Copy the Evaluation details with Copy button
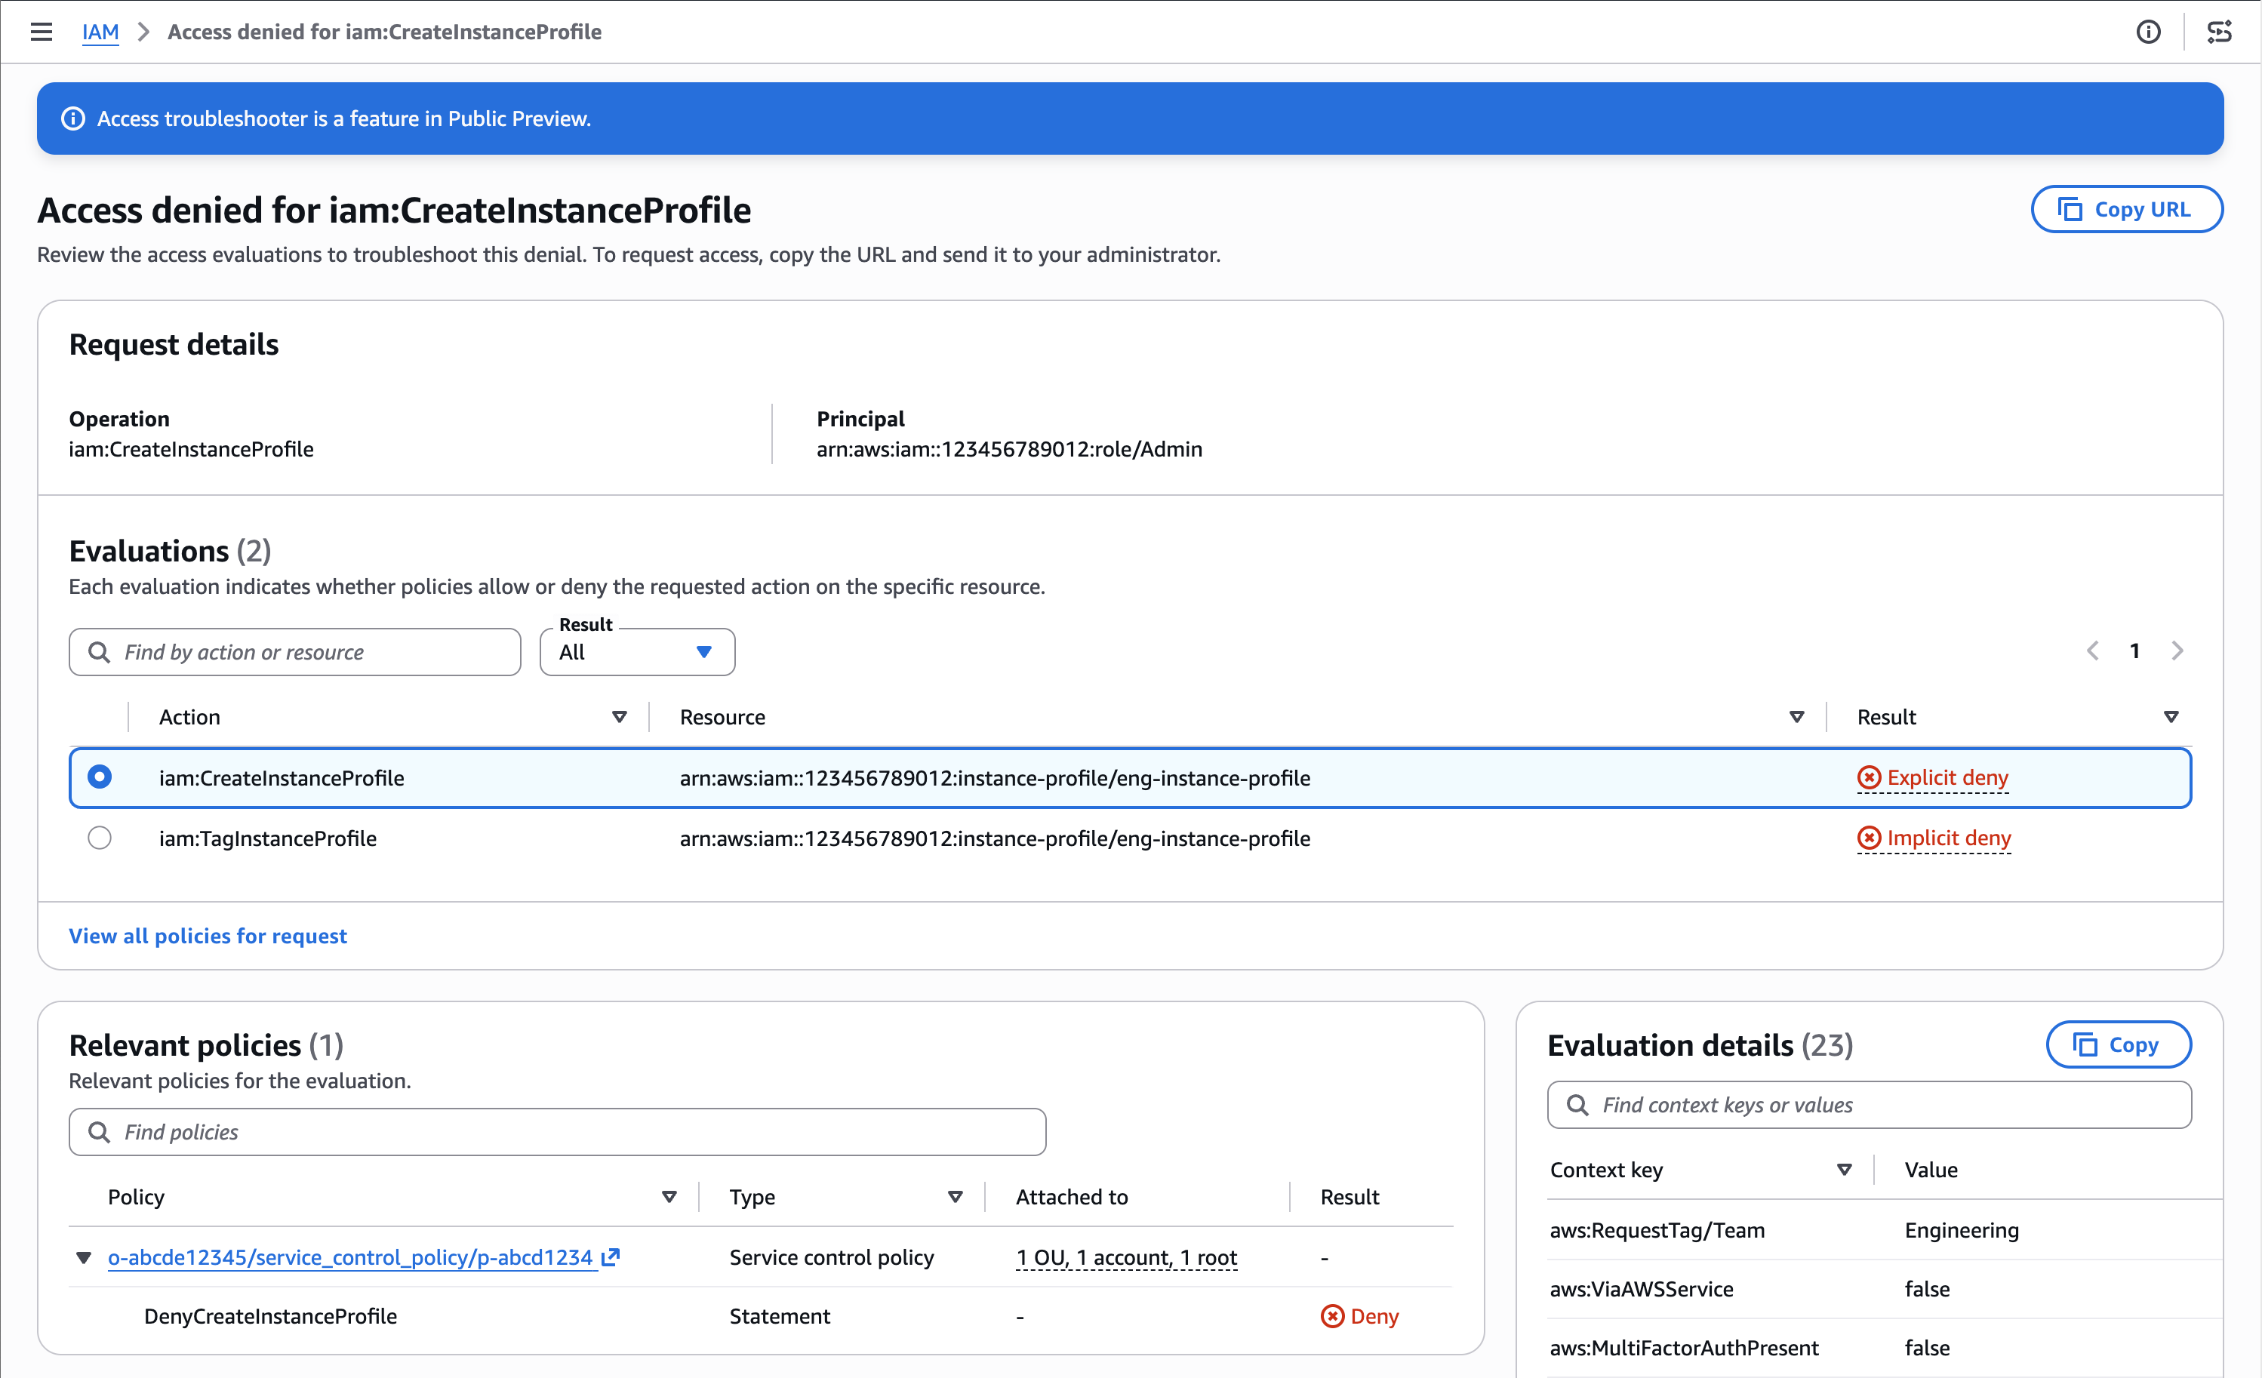Screen dimensions: 2262x1378 [2119, 1044]
